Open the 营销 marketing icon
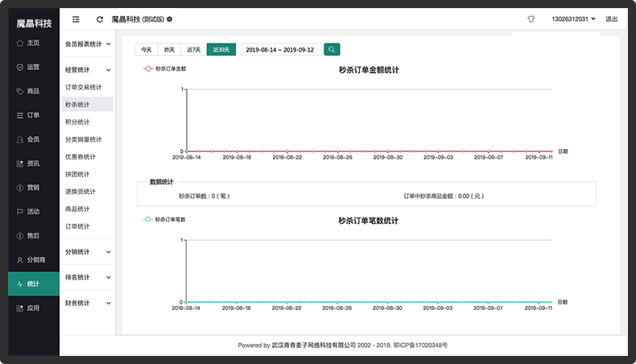 pyautogui.click(x=20, y=188)
